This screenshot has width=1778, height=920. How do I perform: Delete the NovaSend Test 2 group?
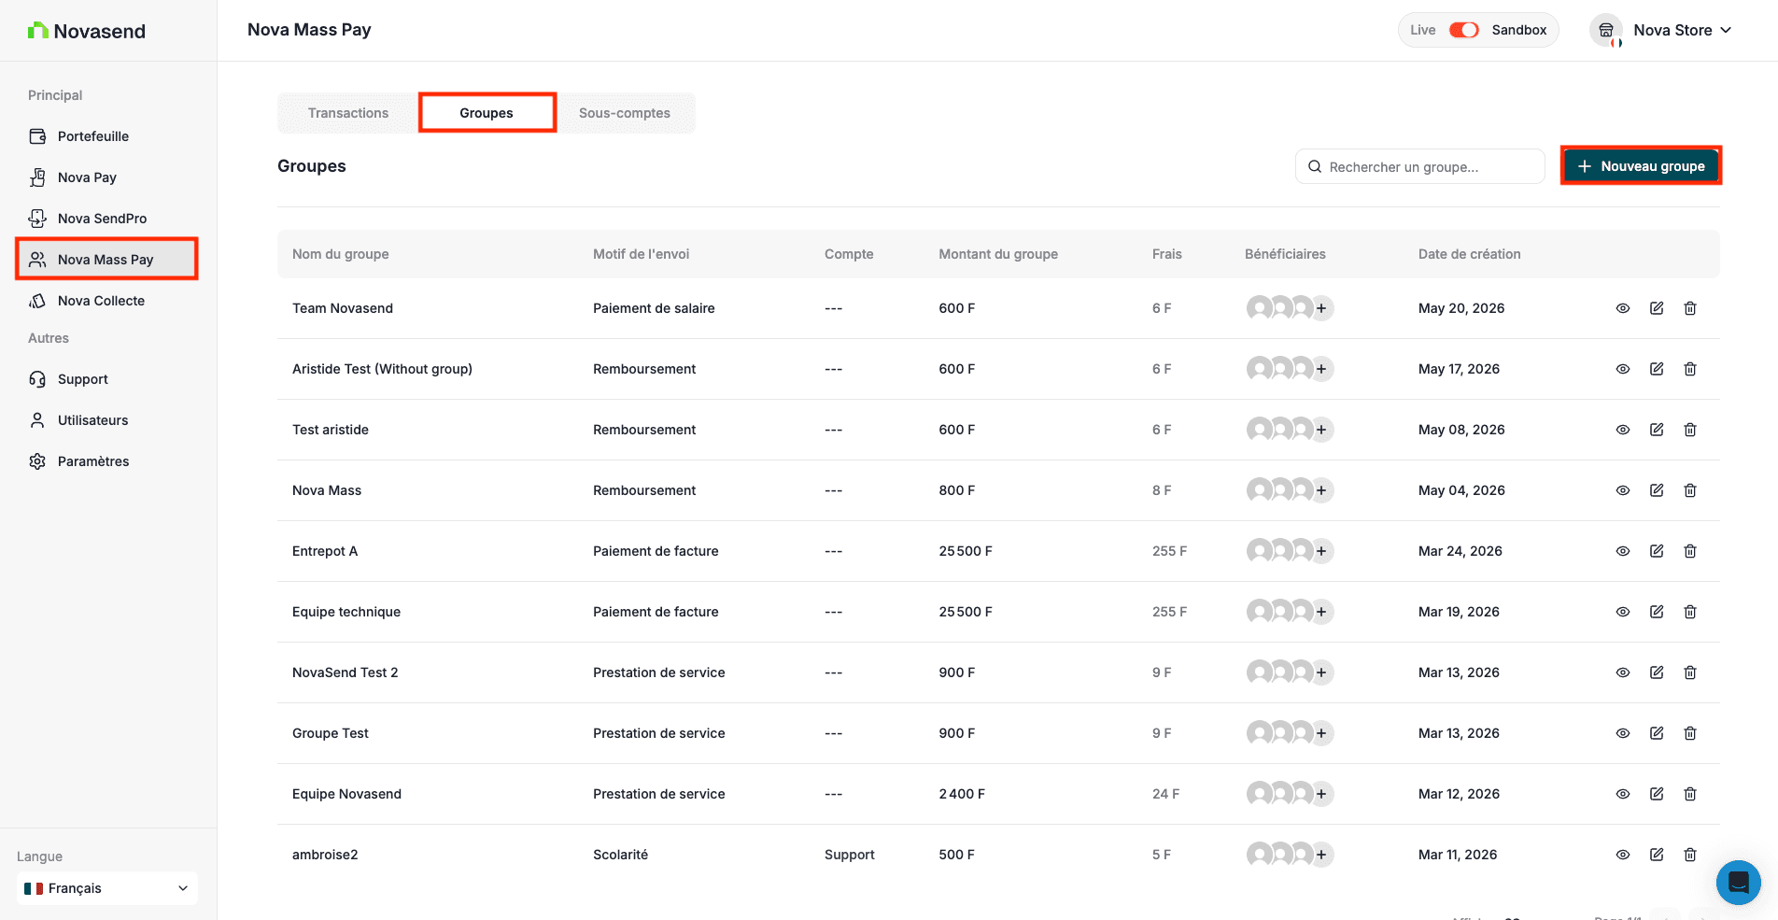pyautogui.click(x=1690, y=672)
